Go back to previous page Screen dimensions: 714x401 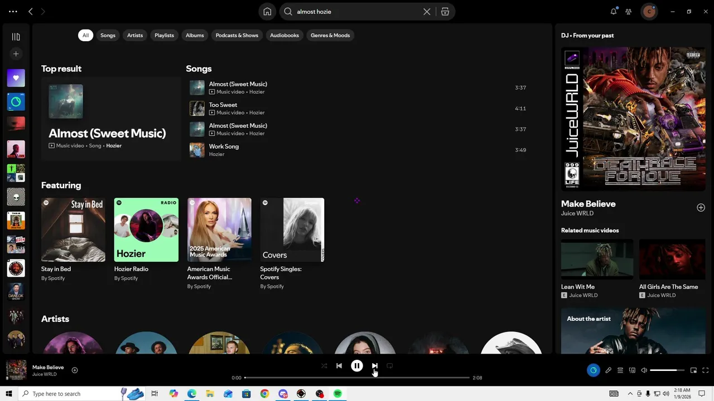[31, 11]
